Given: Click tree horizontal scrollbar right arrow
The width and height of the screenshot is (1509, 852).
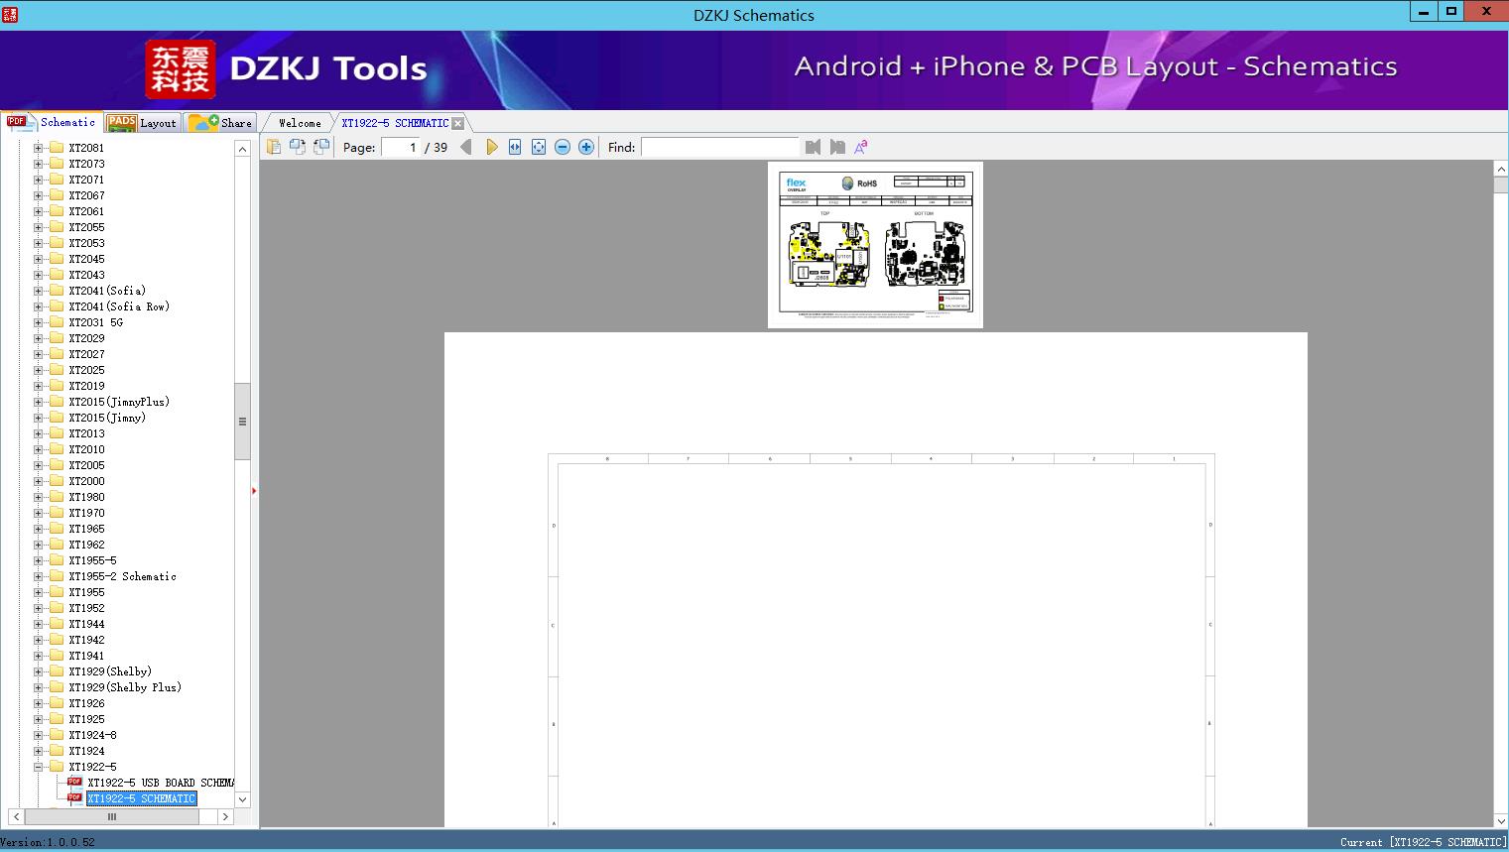Looking at the screenshot, I should point(225,817).
